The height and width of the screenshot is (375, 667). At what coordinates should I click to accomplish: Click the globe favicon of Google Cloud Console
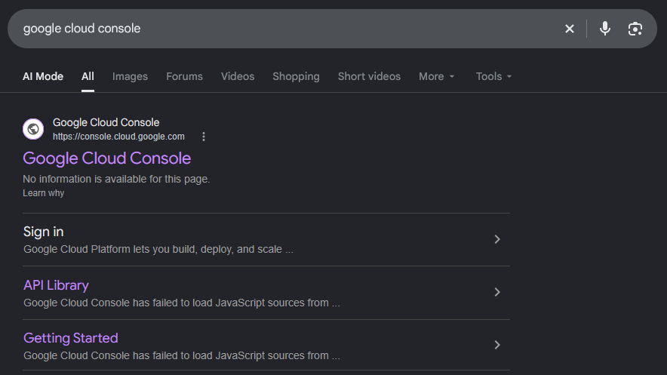[33, 129]
